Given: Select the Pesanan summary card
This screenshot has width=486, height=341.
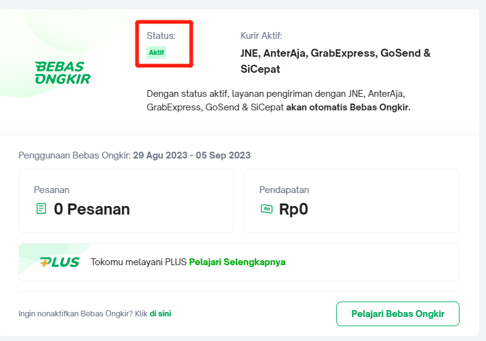Looking at the screenshot, I should coord(126,201).
